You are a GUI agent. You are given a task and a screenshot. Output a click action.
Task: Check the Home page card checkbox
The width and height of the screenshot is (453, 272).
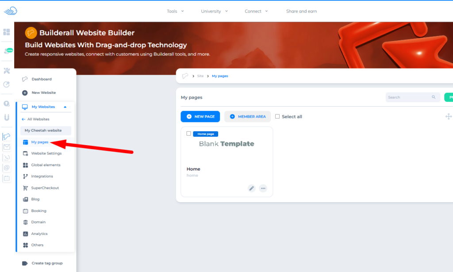pos(189,134)
